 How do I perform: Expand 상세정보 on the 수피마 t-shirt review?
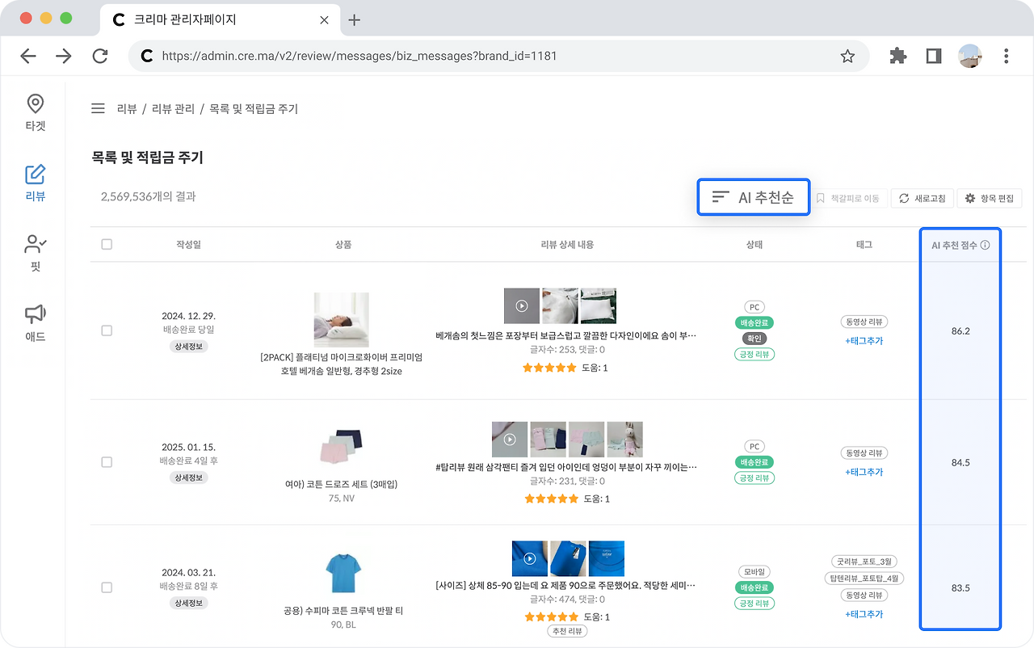188,603
